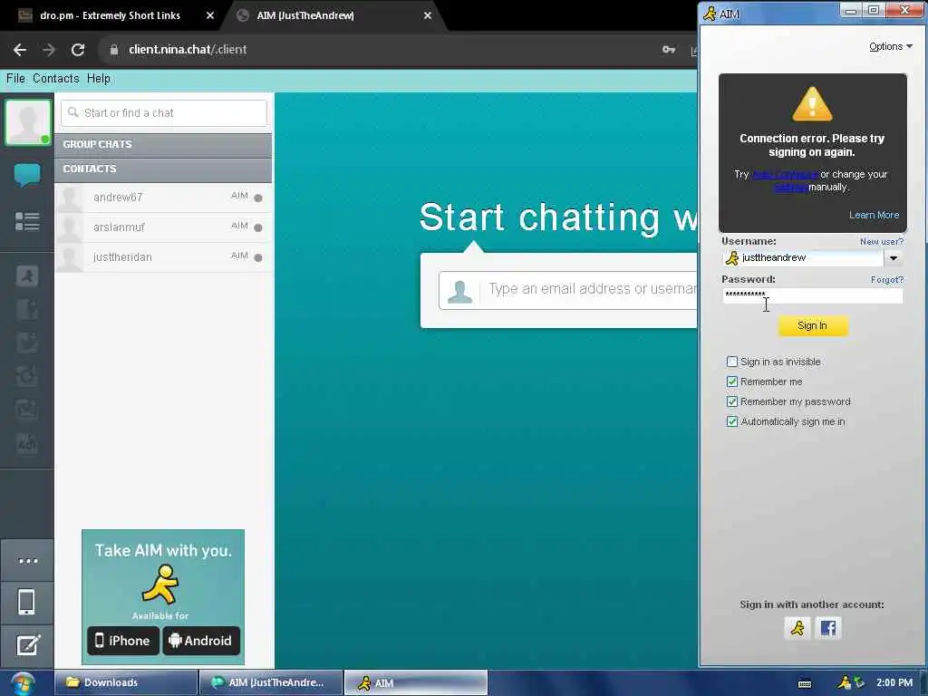Screen dimensions: 928x696
Task: Click the second blue link before 'manually'
Action: pyautogui.click(x=790, y=187)
